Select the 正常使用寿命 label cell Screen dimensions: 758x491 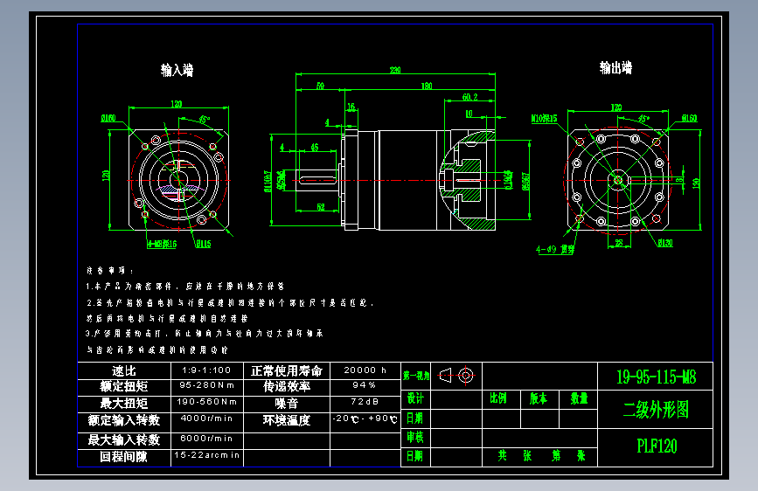point(287,370)
